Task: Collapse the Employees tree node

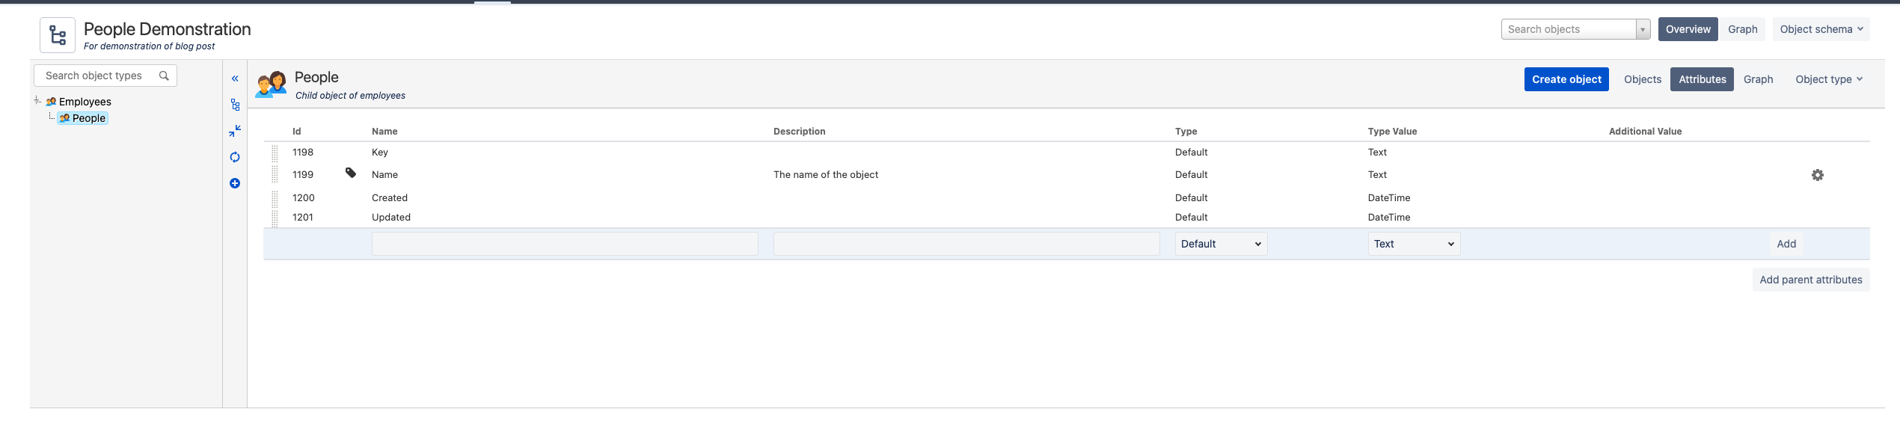Action: coord(37,100)
